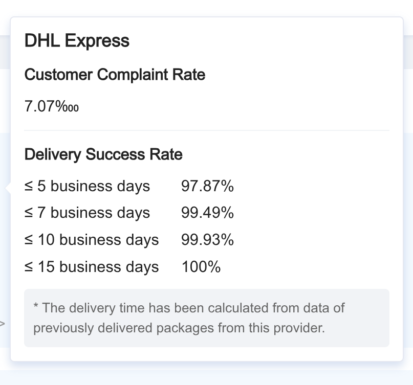Select the ≤ 10 business days label
413x385 pixels.
(x=92, y=240)
